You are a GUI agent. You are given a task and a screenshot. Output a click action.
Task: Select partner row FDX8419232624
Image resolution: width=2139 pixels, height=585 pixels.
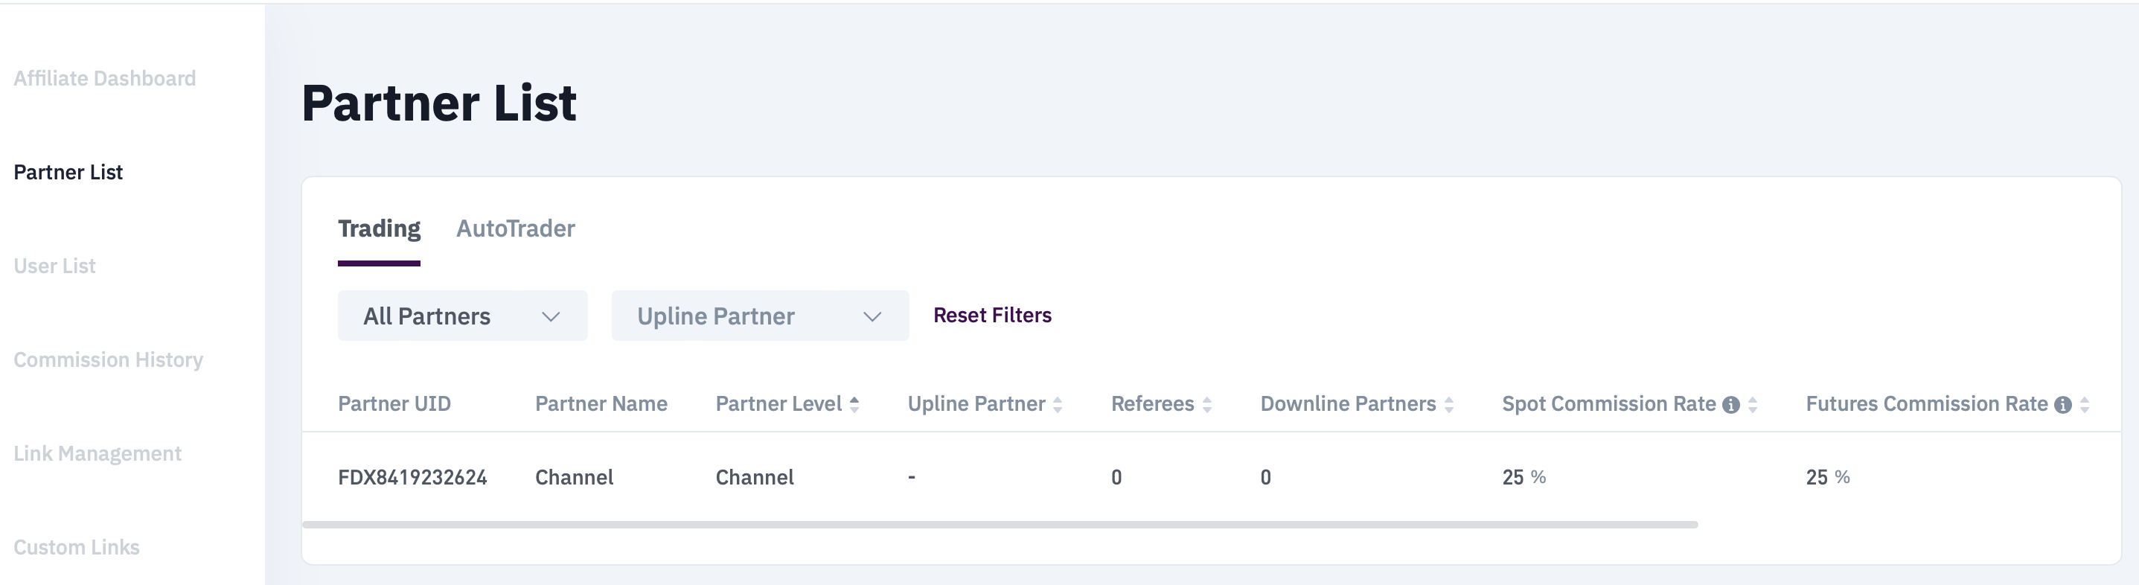(x=412, y=477)
